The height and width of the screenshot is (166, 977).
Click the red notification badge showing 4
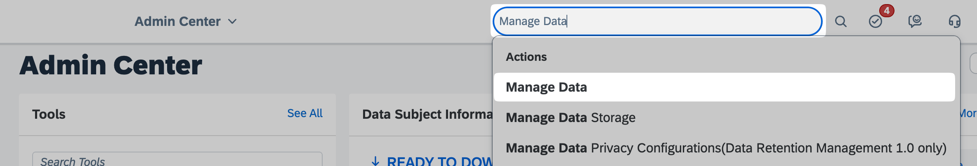pos(886,11)
